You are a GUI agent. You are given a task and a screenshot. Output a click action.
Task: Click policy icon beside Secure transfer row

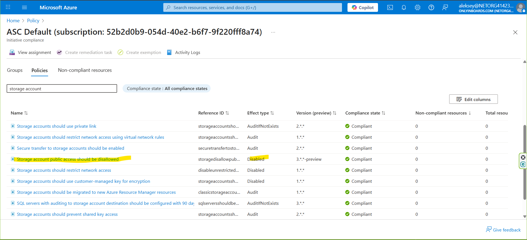tap(13, 148)
